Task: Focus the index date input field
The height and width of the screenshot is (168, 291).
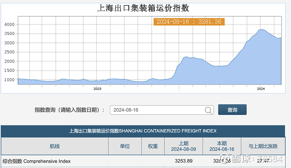Action: pos(162,110)
